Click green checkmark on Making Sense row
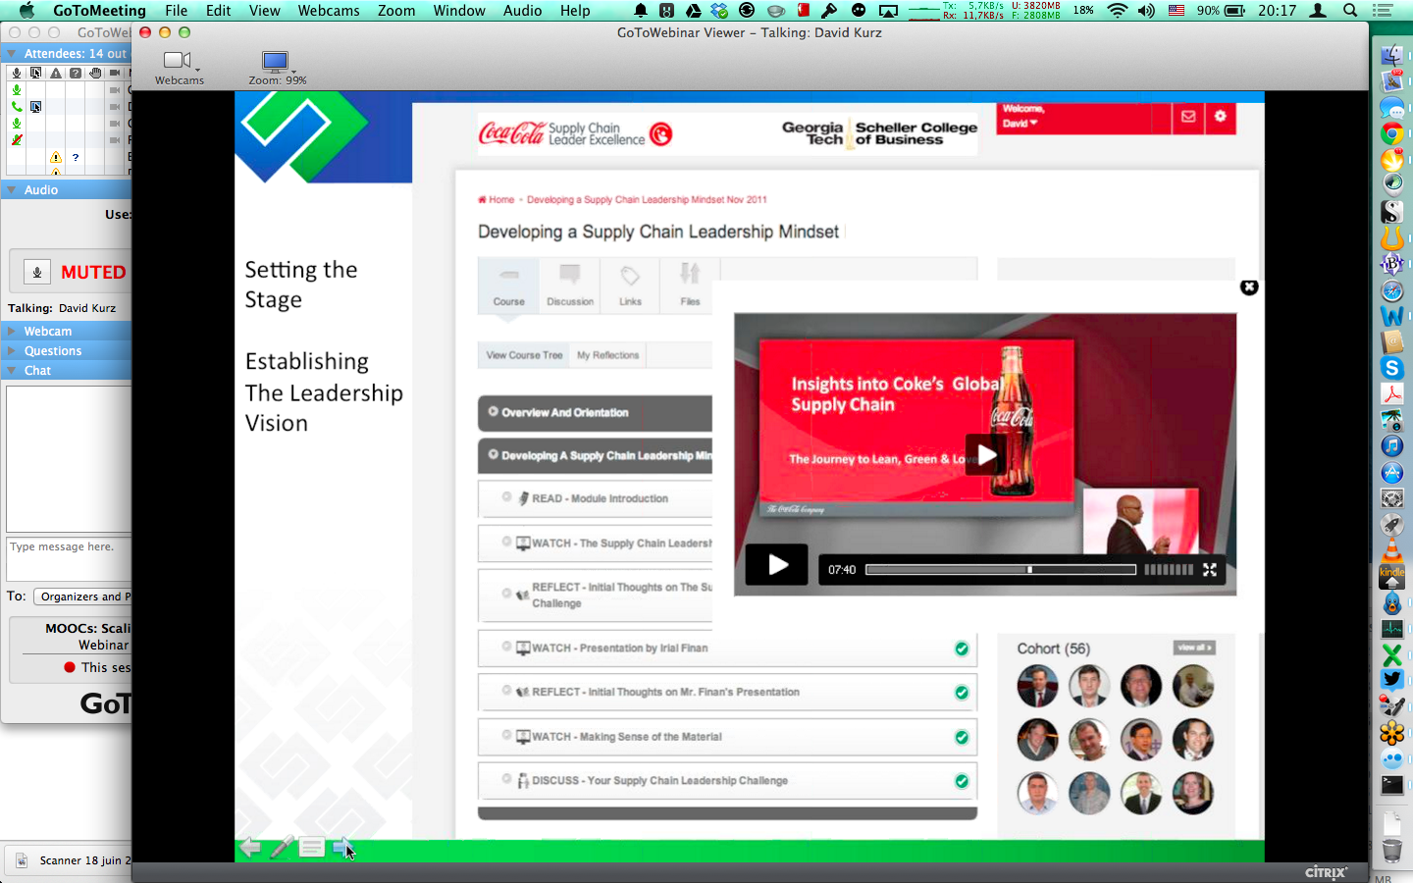The width and height of the screenshot is (1413, 883). (x=962, y=737)
